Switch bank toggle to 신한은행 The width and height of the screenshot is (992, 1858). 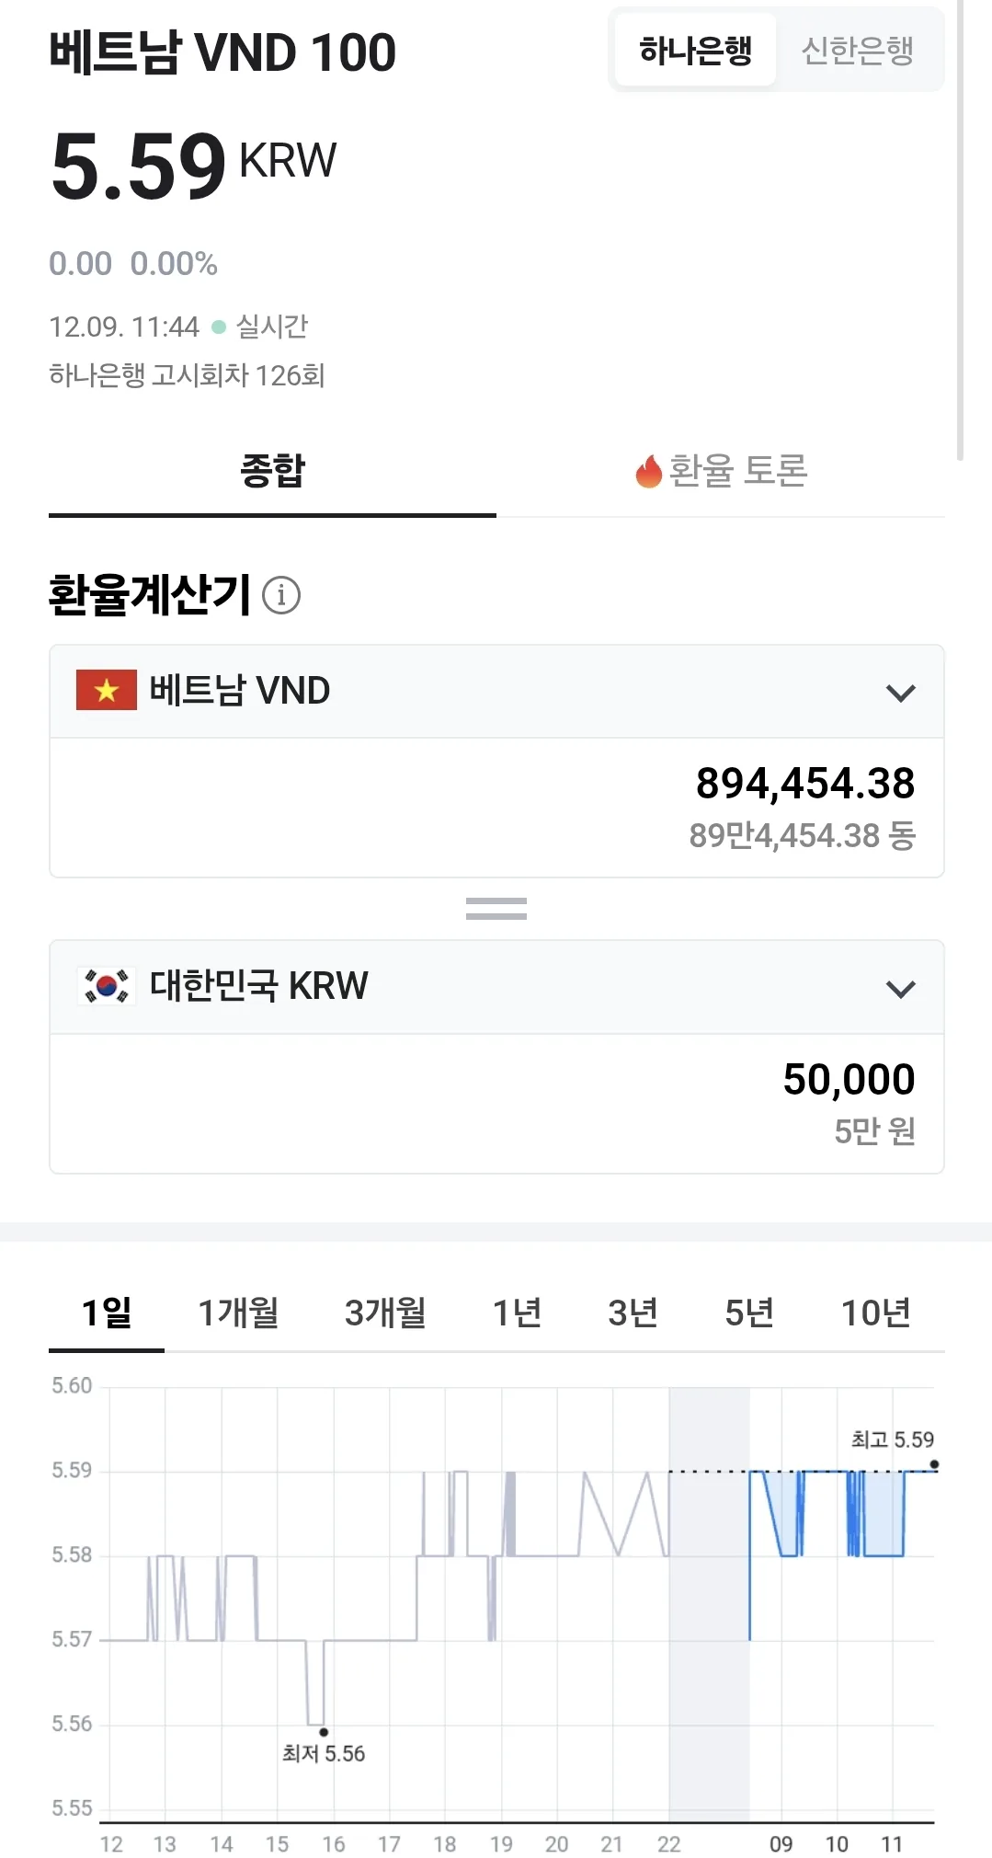(858, 50)
